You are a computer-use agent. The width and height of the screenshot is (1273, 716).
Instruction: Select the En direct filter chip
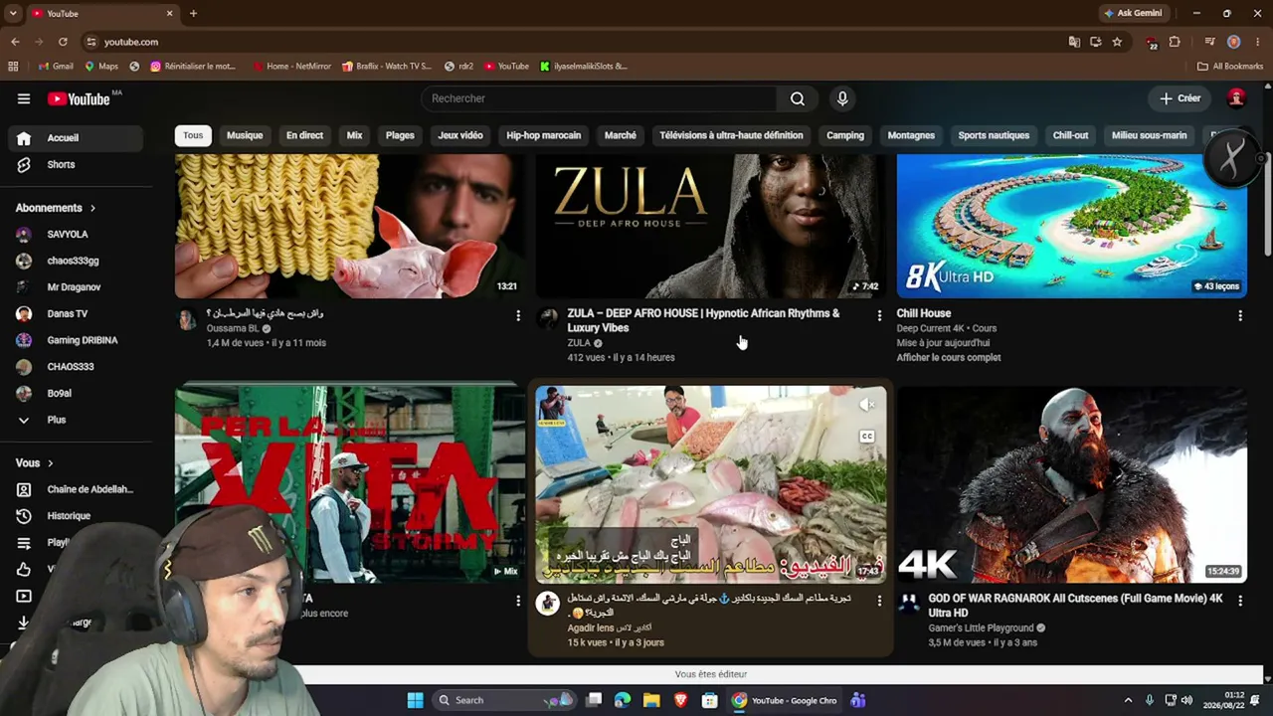[x=304, y=135]
